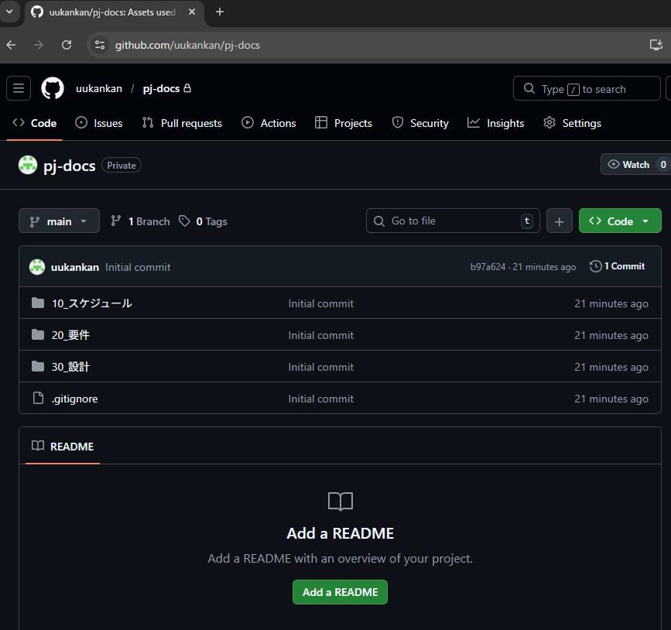Click uukankan avatar in commit row
The width and height of the screenshot is (671, 630).
(x=37, y=267)
